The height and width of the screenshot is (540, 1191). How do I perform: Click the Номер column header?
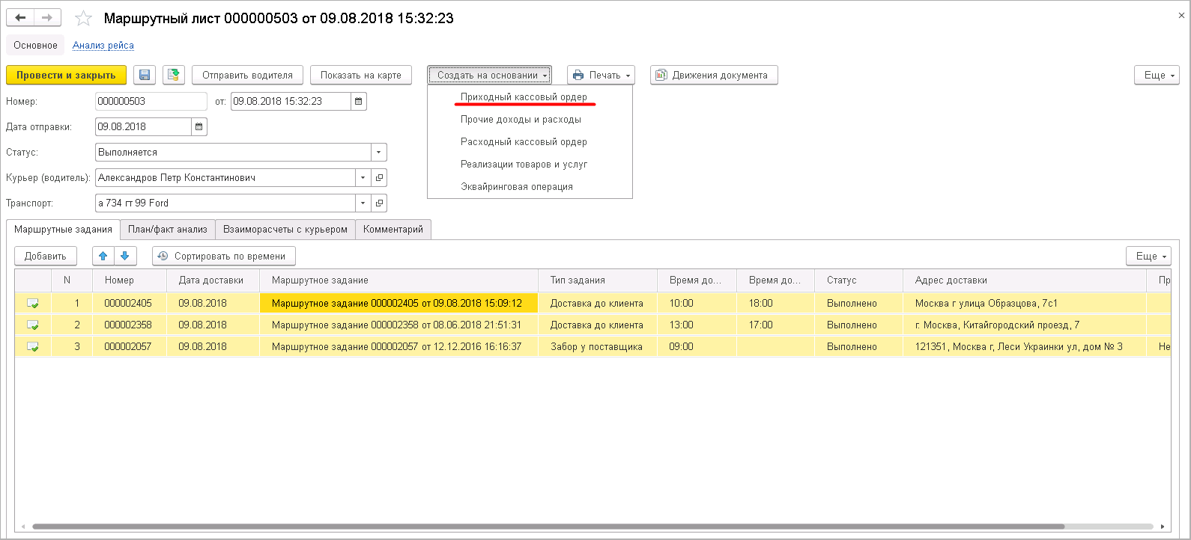[130, 280]
